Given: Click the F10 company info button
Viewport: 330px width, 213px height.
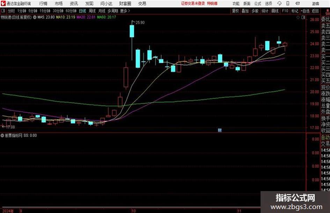Looking at the screenshot, I should [x=285, y=11].
